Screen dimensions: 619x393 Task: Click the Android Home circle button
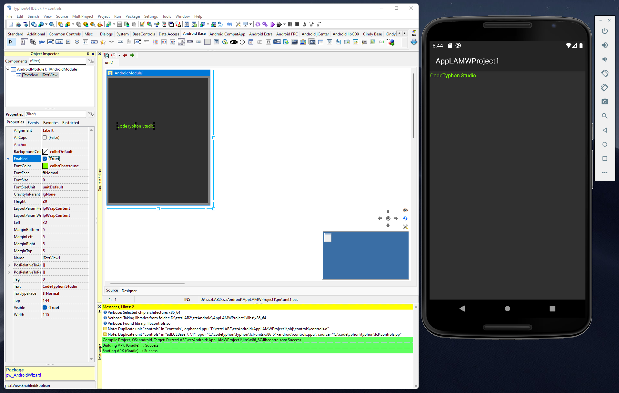(507, 309)
